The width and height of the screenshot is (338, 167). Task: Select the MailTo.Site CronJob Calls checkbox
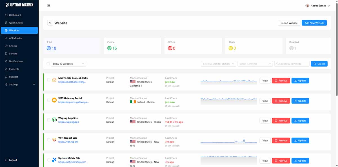click(49, 80)
